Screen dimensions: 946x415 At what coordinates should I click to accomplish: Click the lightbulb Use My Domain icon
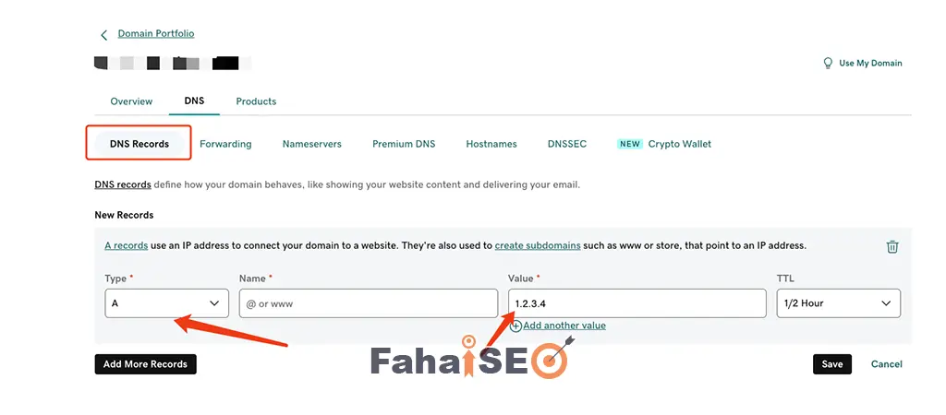pos(829,64)
